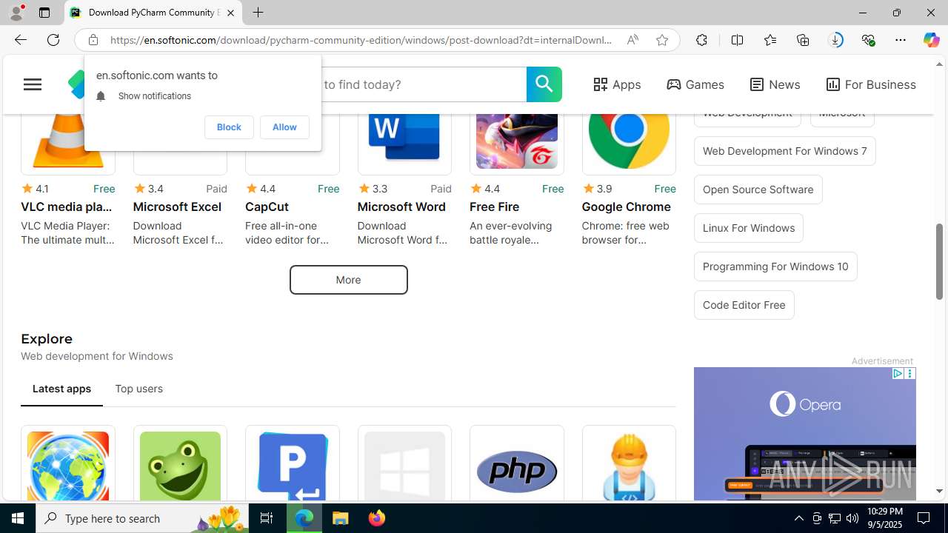Click the browser address bar URL
Viewport: 948px width, 533px height.
point(361,40)
